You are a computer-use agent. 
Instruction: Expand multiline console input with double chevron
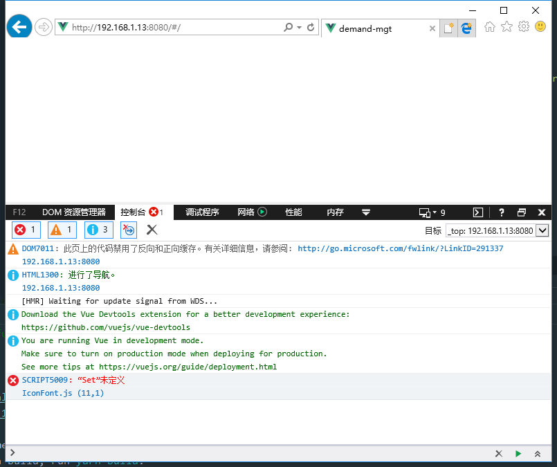coord(538,453)
